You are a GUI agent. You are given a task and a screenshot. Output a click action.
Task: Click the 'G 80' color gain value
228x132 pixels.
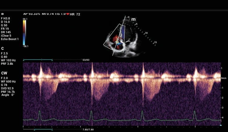[4, 57]
